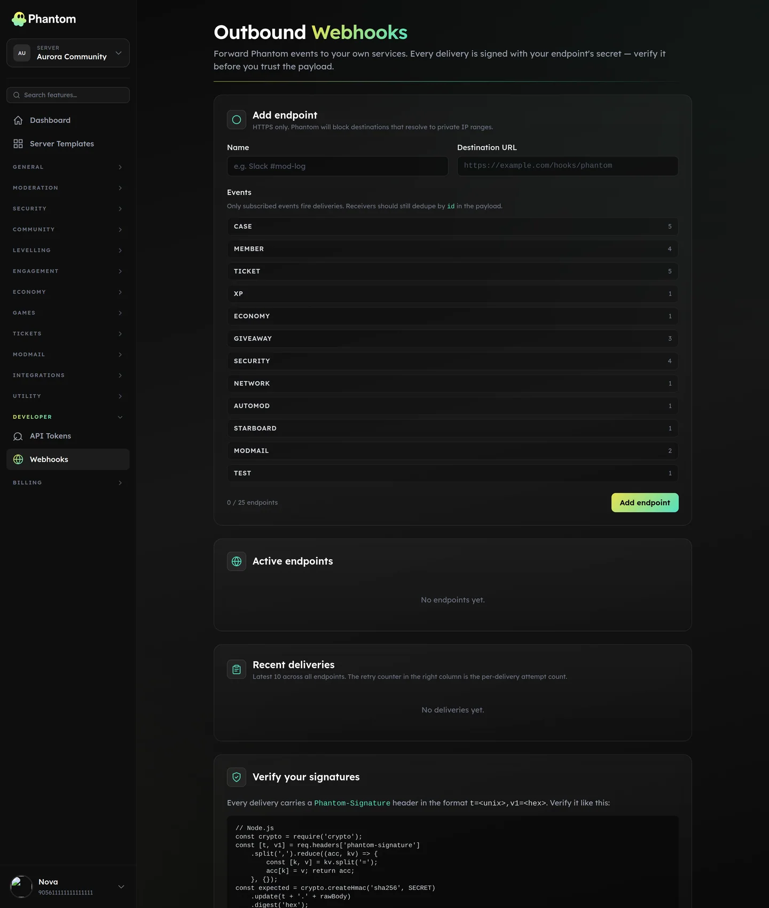Expand the MEMBER events group

point(452,249)
